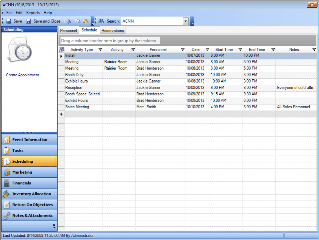The width and height of the screenshot is (319, 240).
Task: Open the Reports menu
Action: 33,13
